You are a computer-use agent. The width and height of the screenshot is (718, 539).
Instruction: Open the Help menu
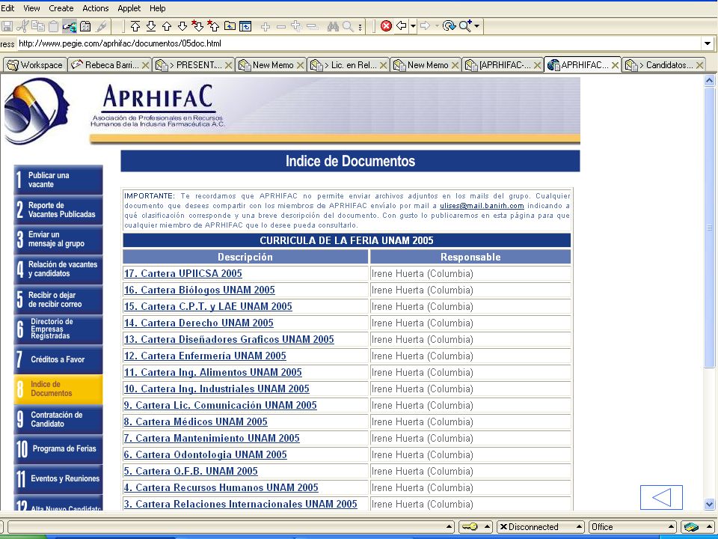(158, 8)
